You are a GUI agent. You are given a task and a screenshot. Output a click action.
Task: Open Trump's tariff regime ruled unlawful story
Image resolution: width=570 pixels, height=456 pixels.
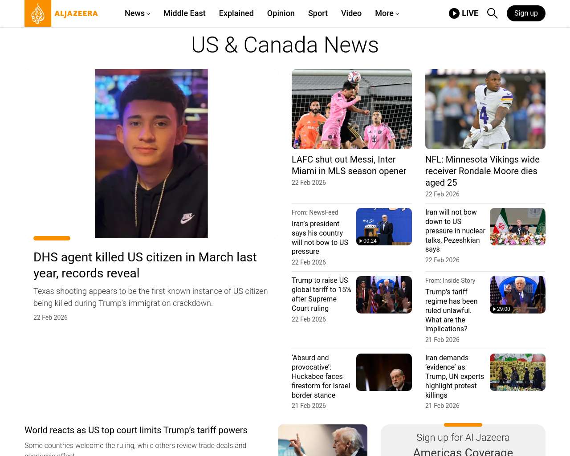coord(451,310)
